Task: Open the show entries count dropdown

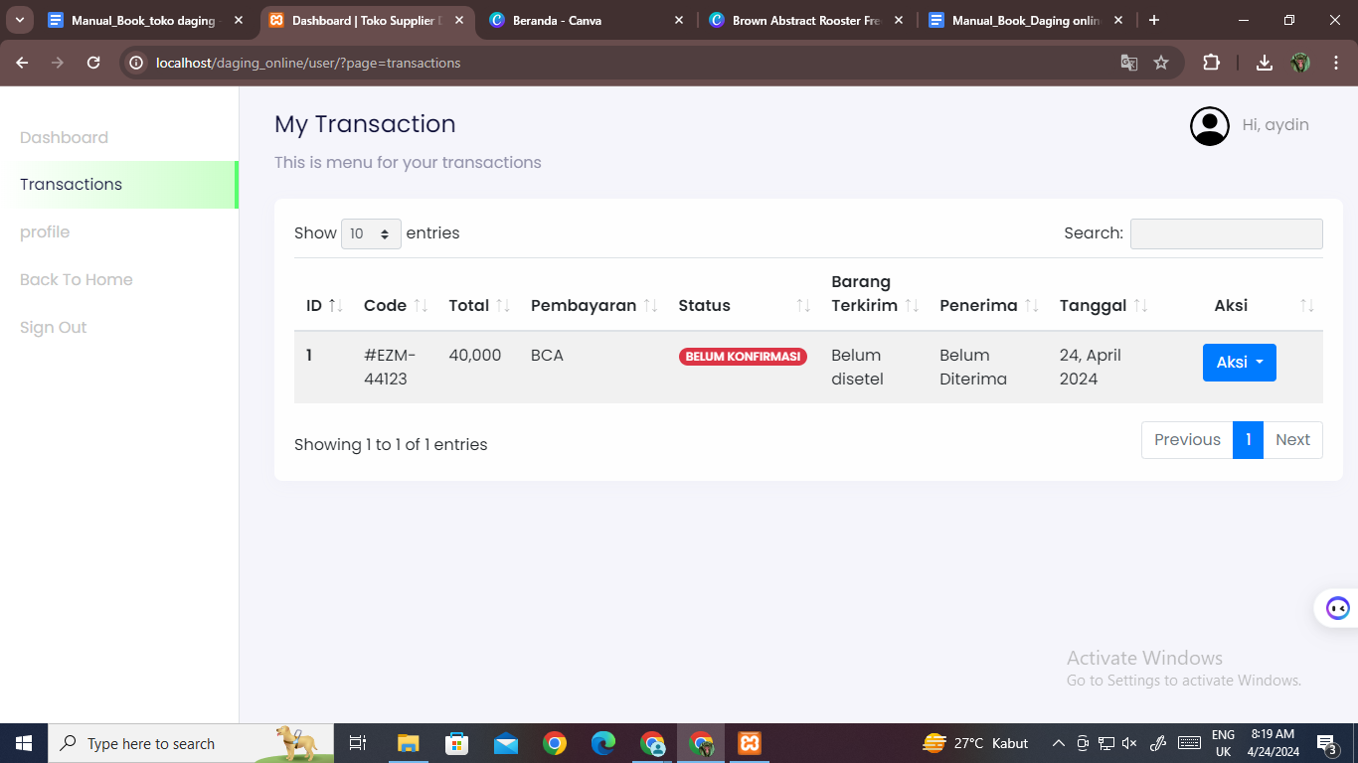Action: [x=371, y=233]
